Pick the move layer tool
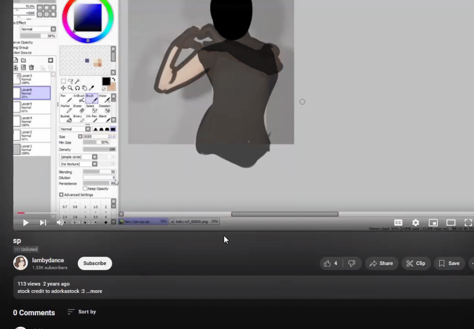 pos(63,88)
